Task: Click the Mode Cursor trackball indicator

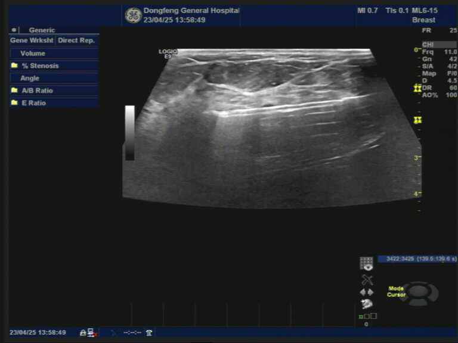Action: pyautogui.click(x=418, y=292)
